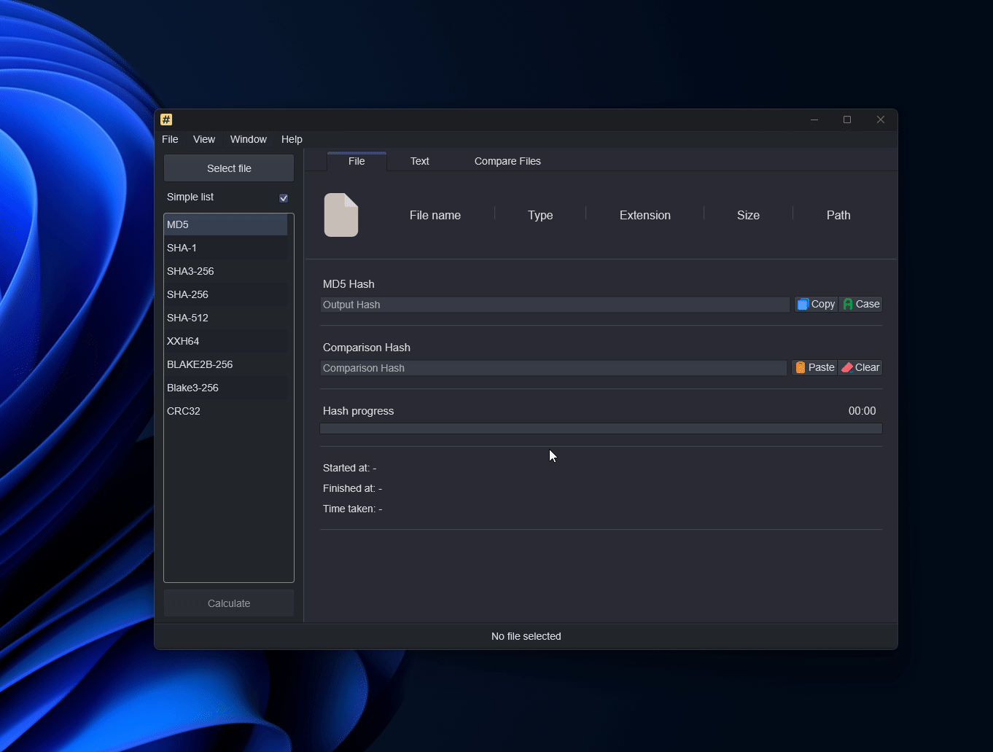993x752 pixels.
Task: Click the orange Paste clipboard icon
Action: 801,367
